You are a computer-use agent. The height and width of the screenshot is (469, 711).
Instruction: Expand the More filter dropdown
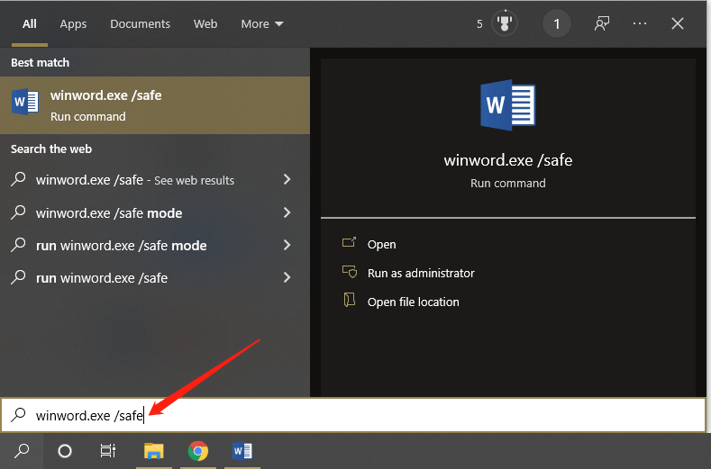click(262, 24)
